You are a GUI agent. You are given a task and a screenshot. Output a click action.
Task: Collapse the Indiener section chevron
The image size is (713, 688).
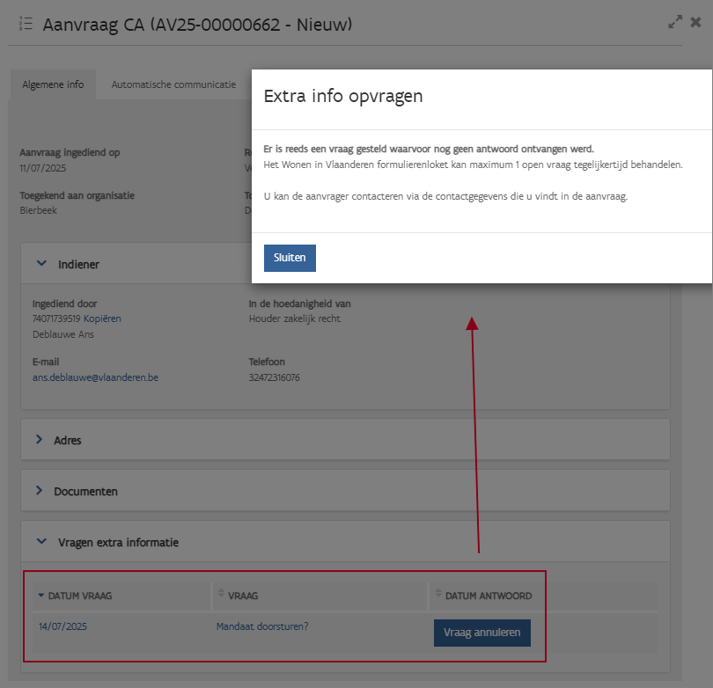tap(40, 263)
